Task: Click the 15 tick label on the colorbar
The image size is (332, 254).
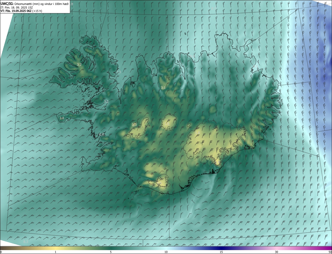Action: 221,252
